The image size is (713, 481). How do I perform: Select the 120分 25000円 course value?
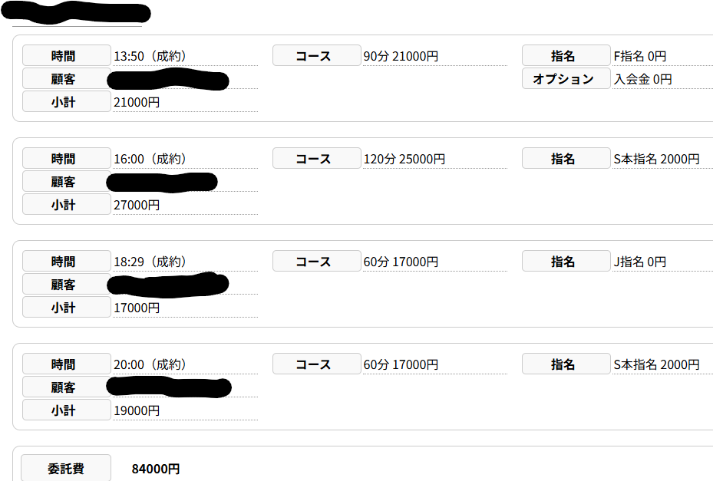(404, 159)
